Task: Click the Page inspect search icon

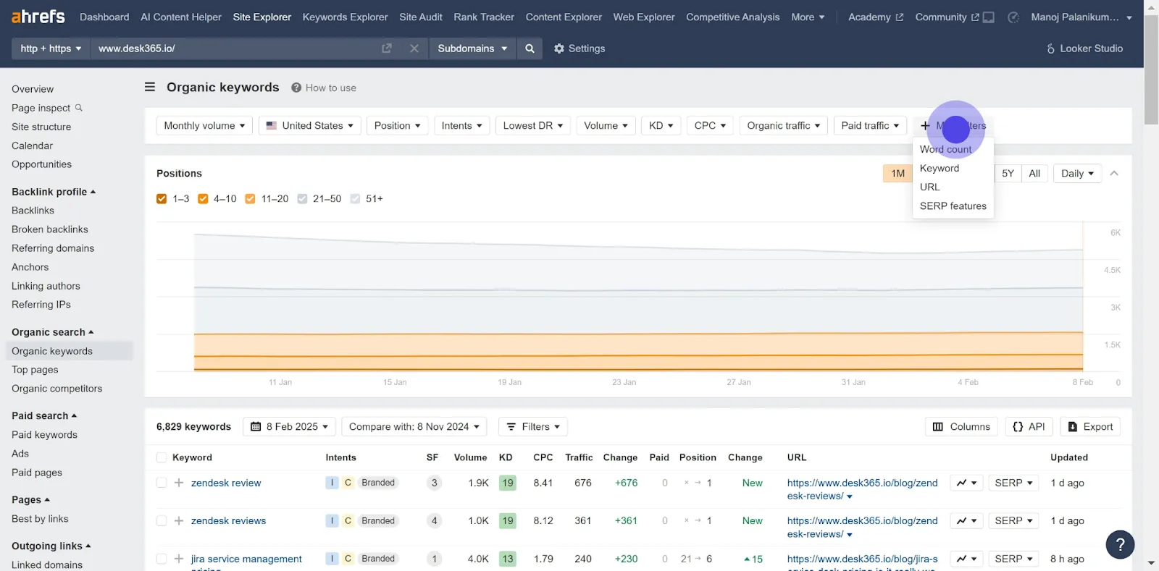Action: click(79, 108)
